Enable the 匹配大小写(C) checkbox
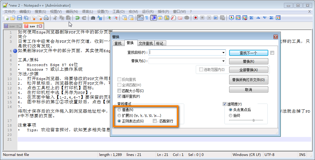 point(119,91)
